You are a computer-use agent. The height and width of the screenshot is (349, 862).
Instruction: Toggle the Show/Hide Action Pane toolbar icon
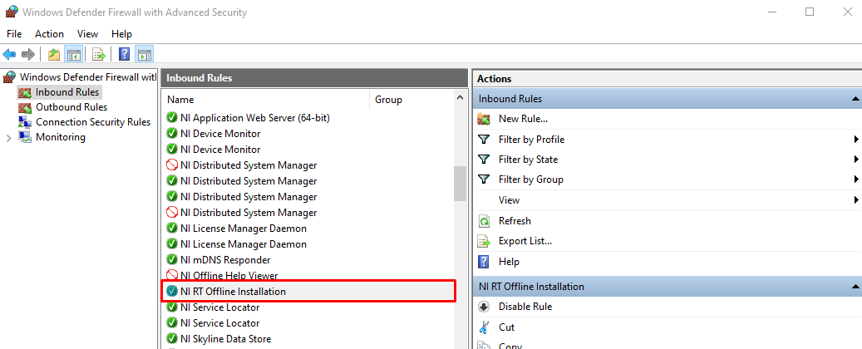(x=144, y=54)
